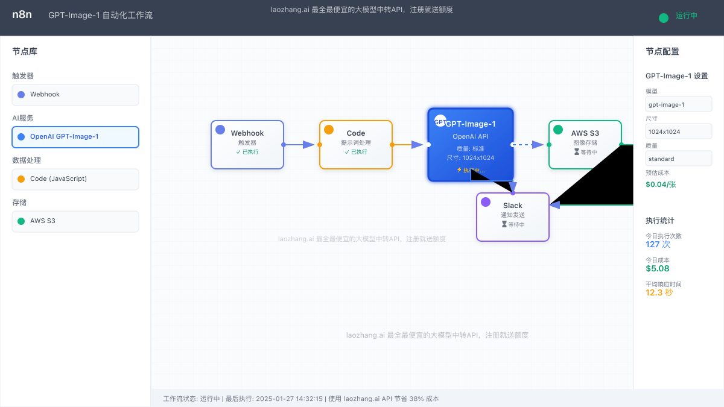The height and width of the screenshot is (407, 724).
Task: Click the green dot beside AWS S3 in node library
Action: pos(21,221)
